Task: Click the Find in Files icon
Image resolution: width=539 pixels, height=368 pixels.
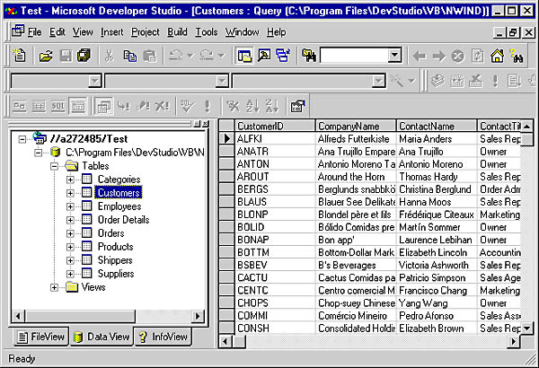Action: point(310,56)
